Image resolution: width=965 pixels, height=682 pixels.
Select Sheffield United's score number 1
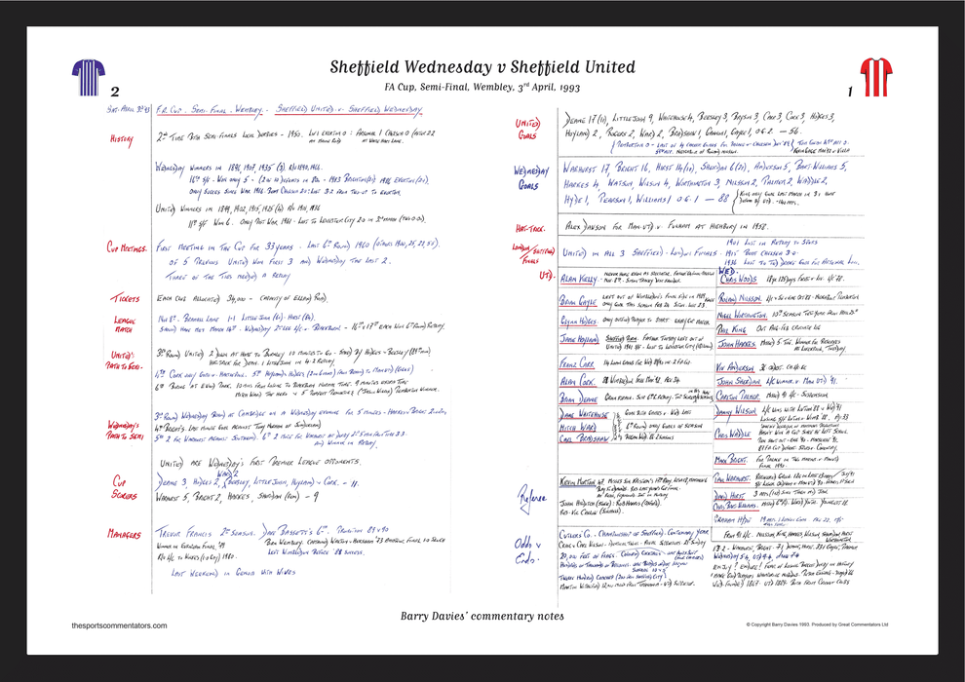point(850,92)
